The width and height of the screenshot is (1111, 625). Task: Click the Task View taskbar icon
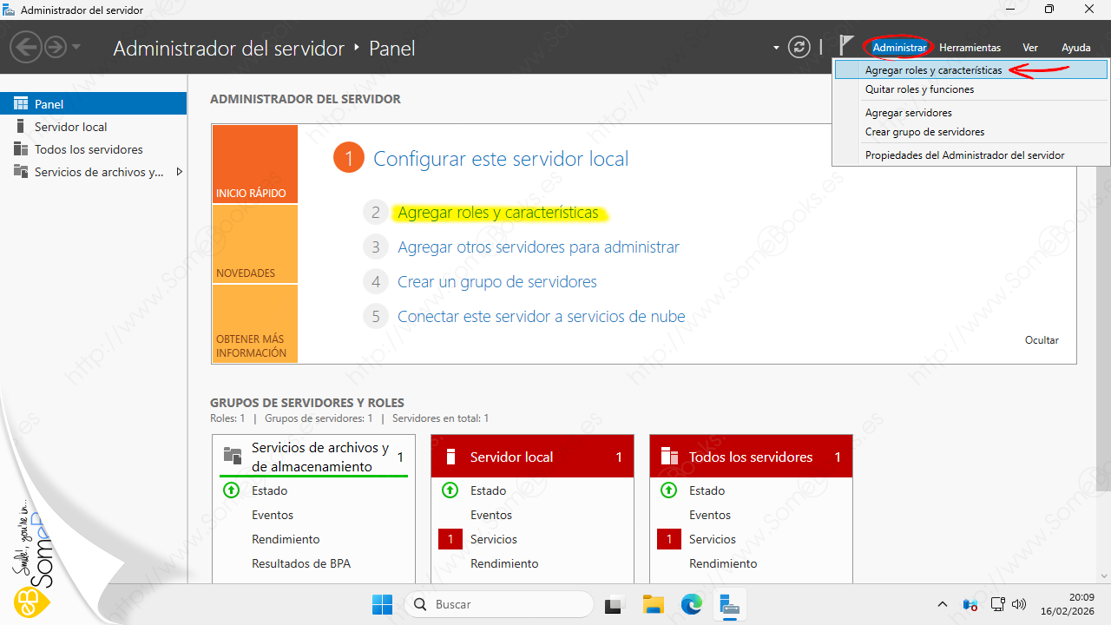click(615, 604)
